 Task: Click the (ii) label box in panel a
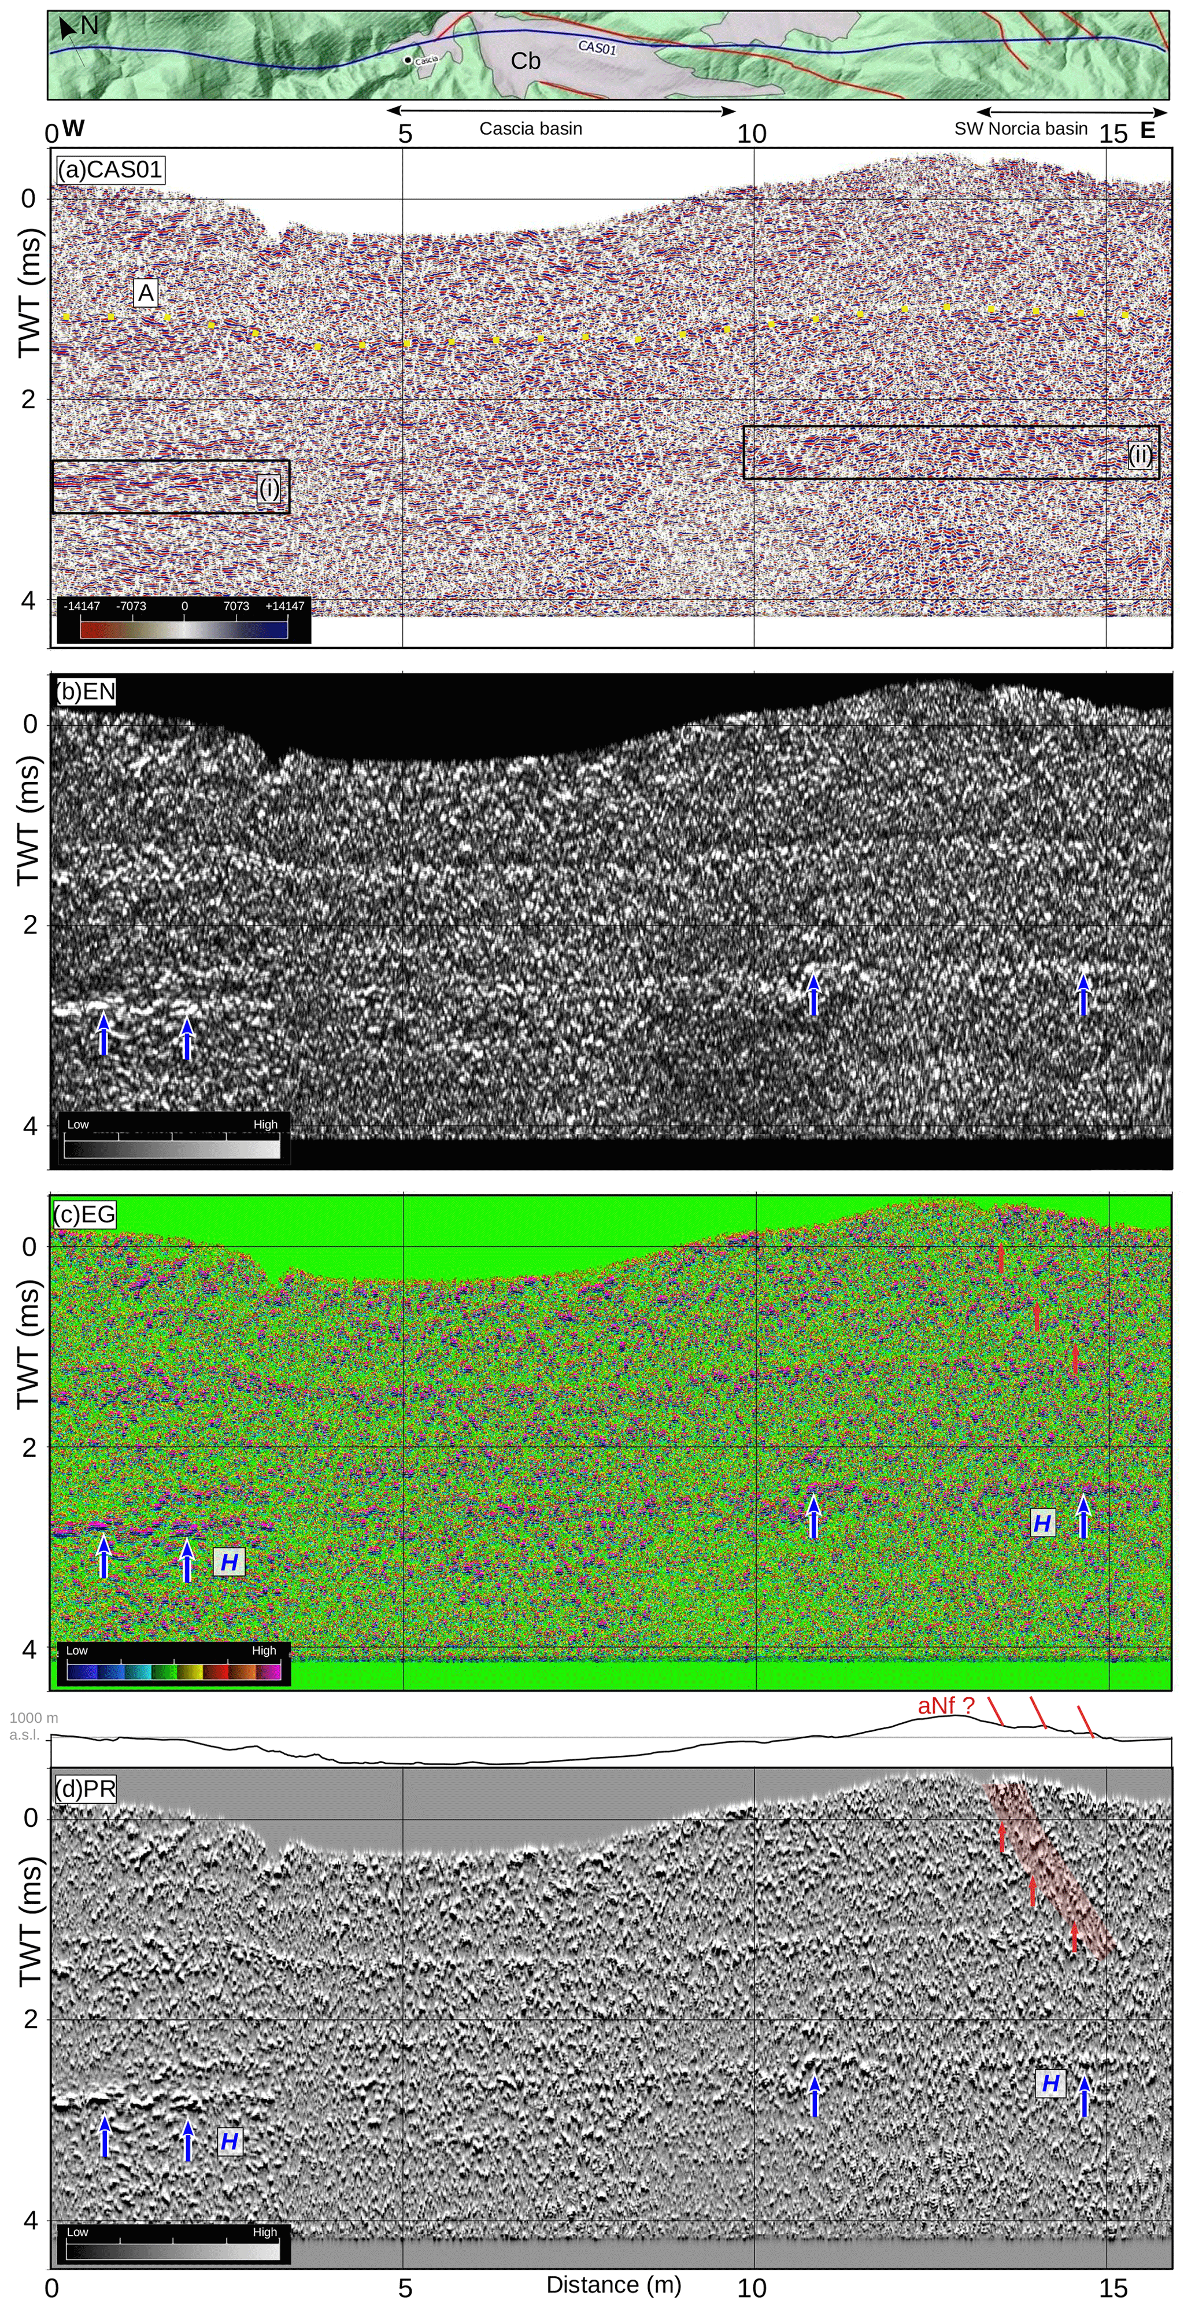pyautogui.click(x=1139, y=454)
